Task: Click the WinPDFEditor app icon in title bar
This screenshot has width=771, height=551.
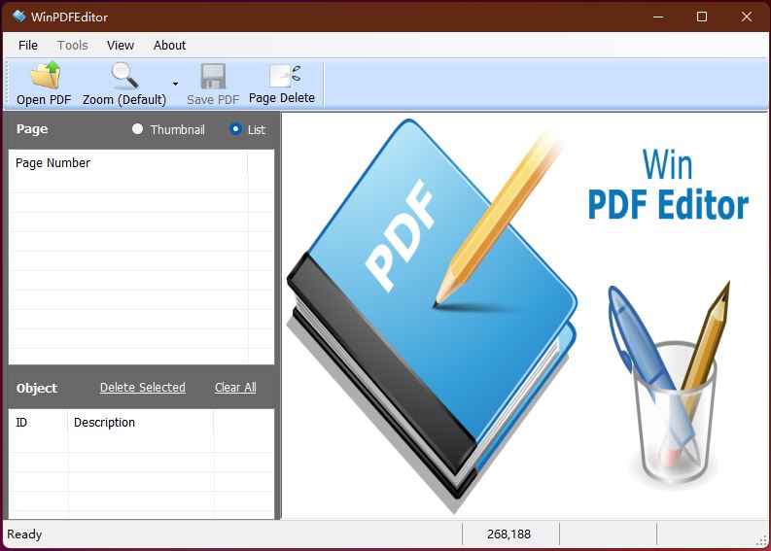Action: 18,17
